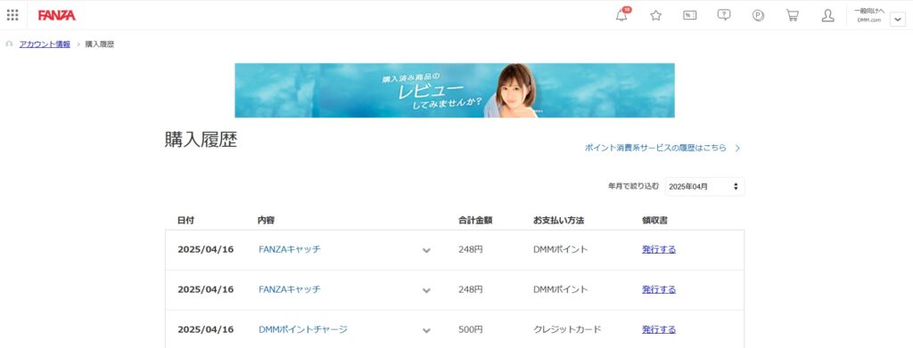Open favorites star icon

point(655,16)
